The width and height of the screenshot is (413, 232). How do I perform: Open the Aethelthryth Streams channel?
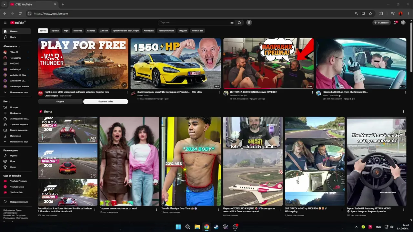(16, 86)
